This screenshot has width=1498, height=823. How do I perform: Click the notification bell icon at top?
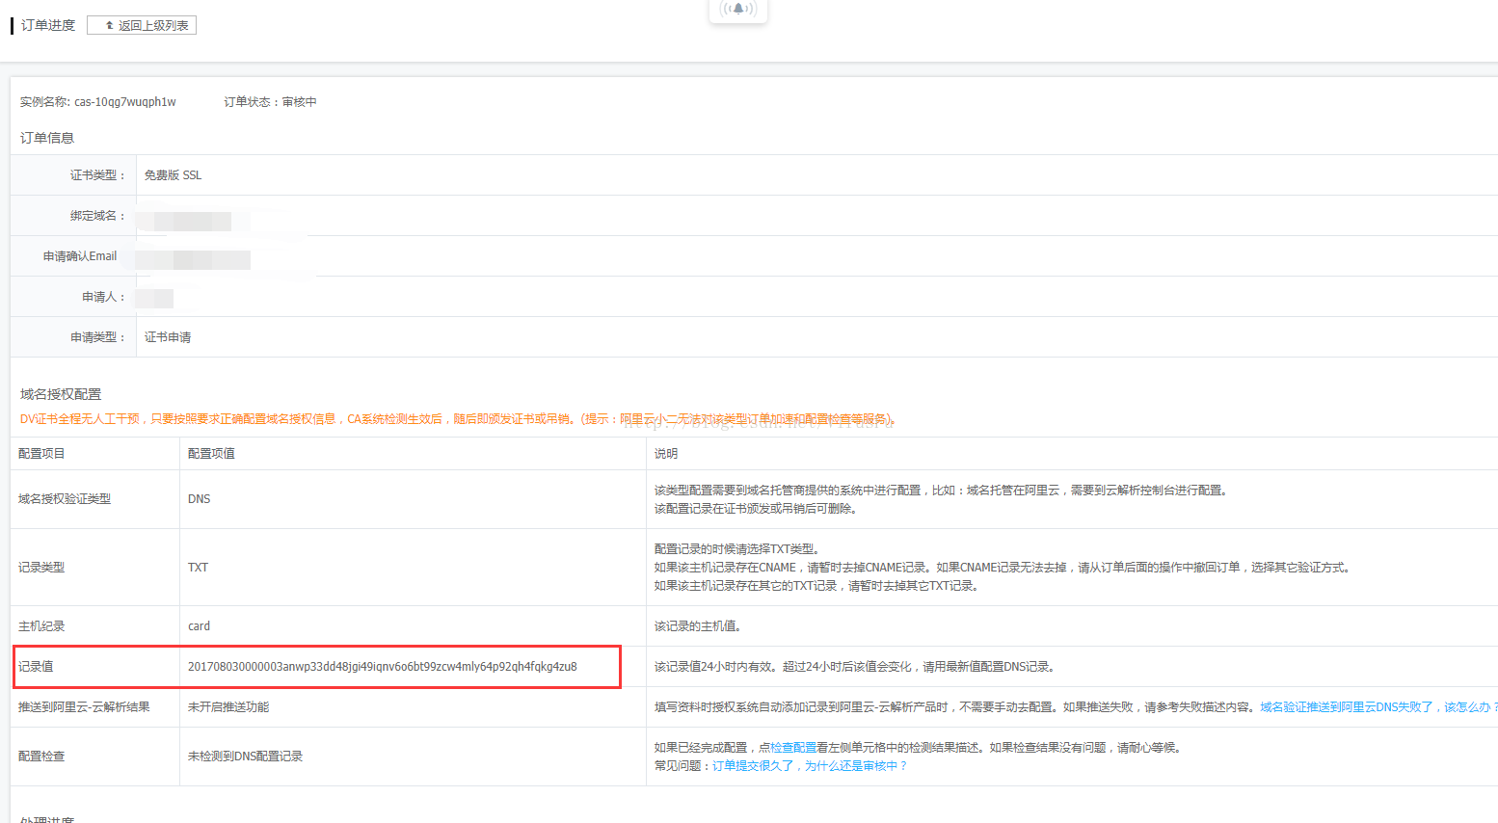click(737, 9)
